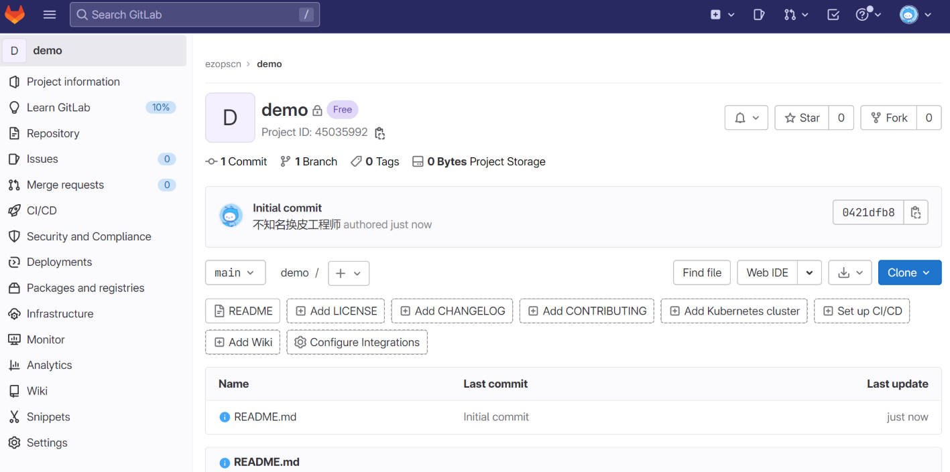Click Add Wiki button

point(243,342)
